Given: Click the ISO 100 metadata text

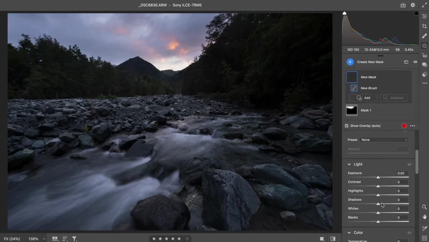Looking at the screenshot, I should pos(353,50).
